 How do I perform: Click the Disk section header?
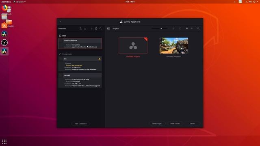point(63,36)
